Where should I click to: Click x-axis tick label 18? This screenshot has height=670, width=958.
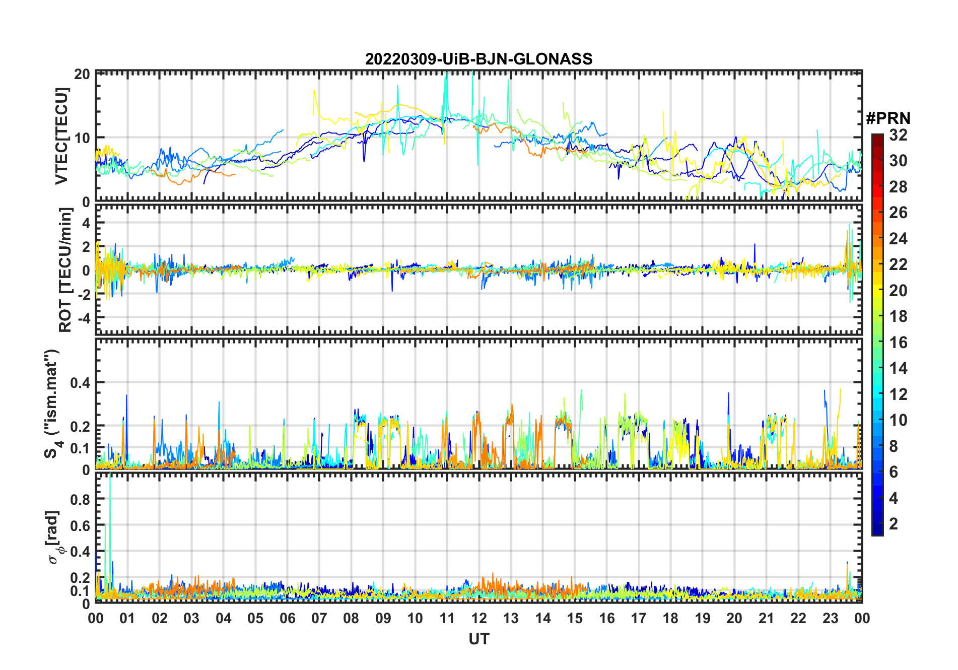(x=670, y=618)
